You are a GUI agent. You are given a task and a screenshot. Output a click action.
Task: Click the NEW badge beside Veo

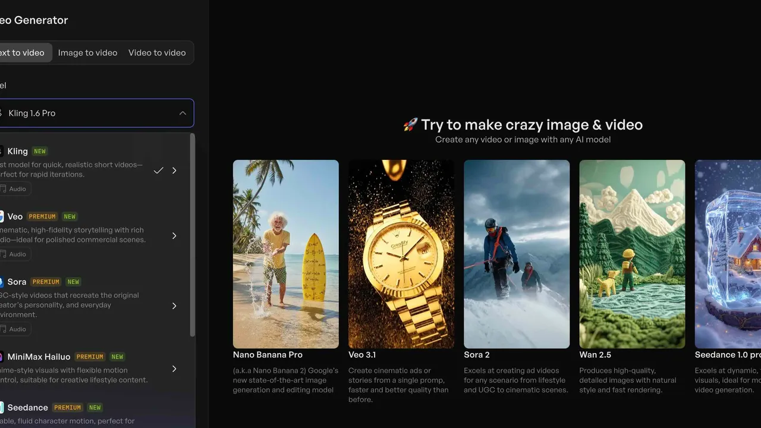point(70,216)
